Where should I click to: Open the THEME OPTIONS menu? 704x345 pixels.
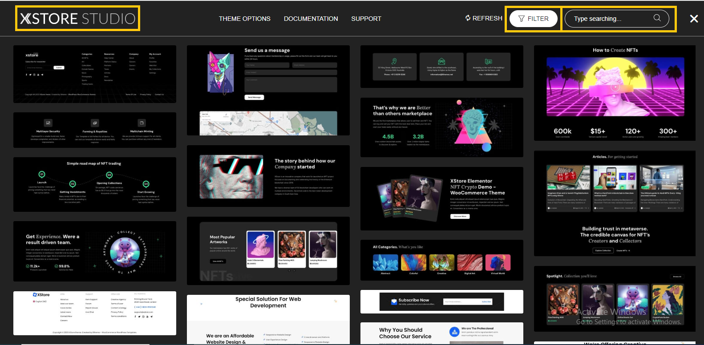[x=245, y=19]
